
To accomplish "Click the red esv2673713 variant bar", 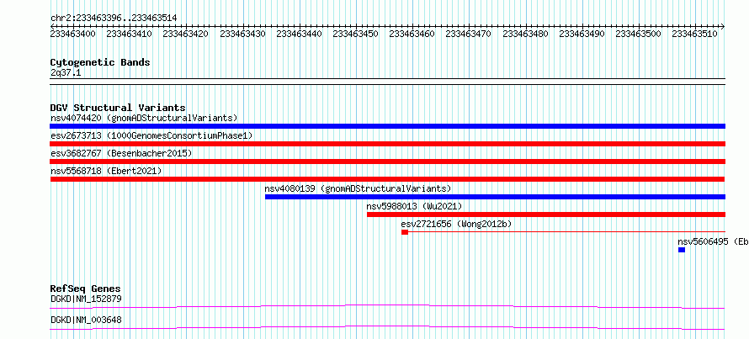I will 387,144.
